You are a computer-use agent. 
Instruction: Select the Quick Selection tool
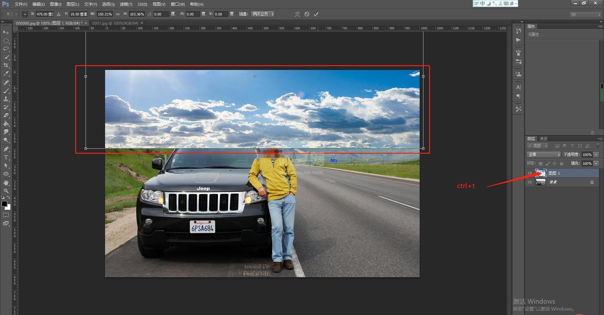6,57
